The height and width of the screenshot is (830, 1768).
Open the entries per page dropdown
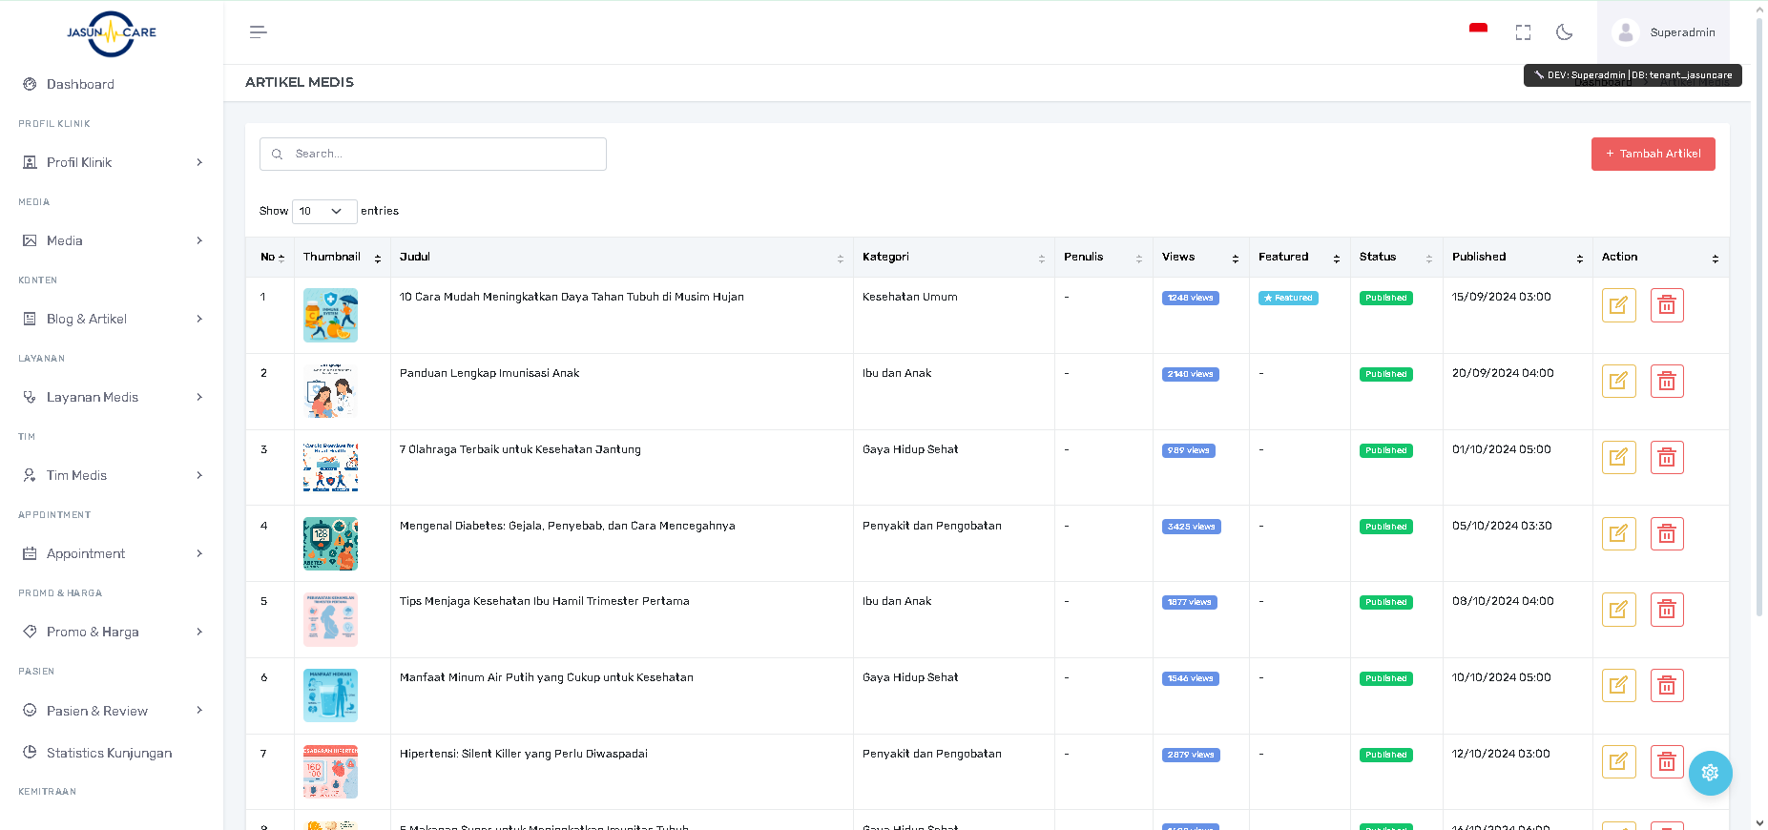[x=323, y=211]
